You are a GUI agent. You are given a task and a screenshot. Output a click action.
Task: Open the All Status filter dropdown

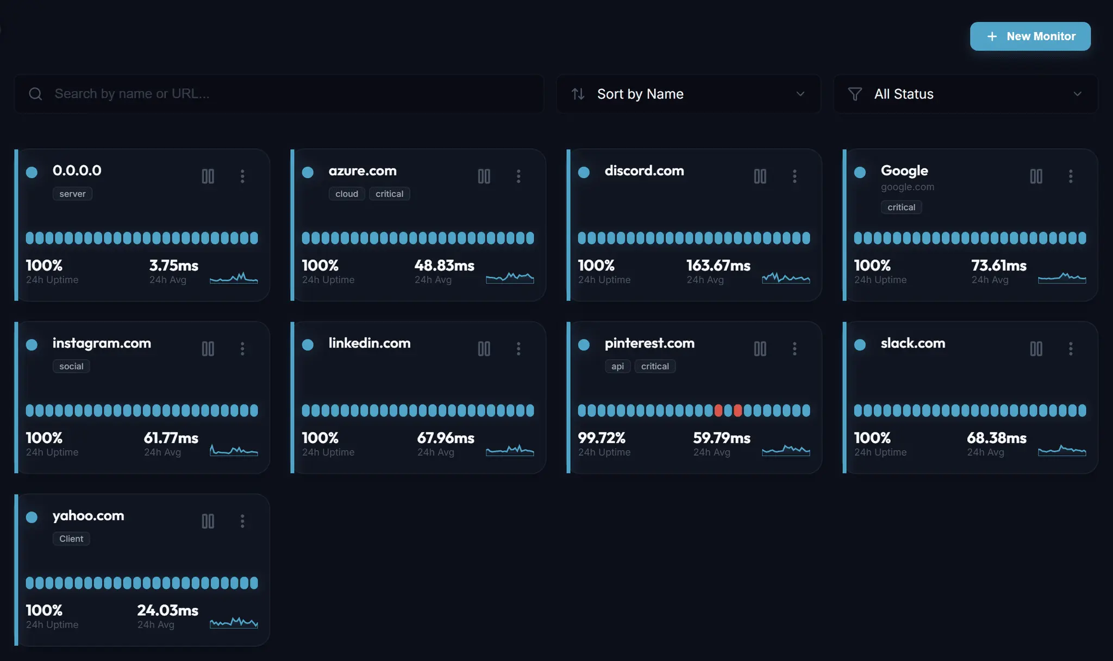pos(966,94)
